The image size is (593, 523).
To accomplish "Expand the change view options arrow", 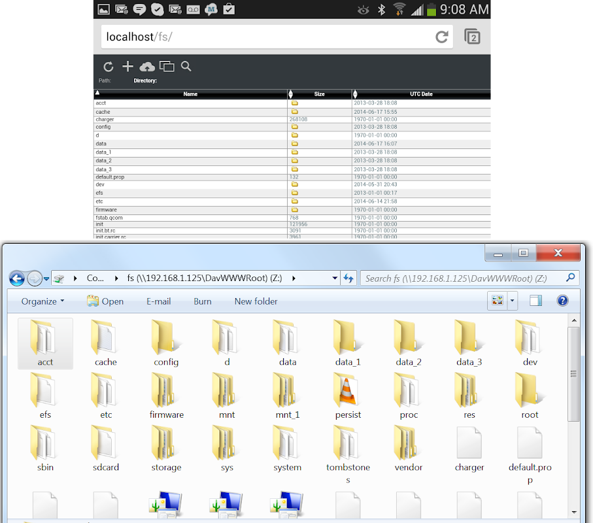I will tap(513, 301).
